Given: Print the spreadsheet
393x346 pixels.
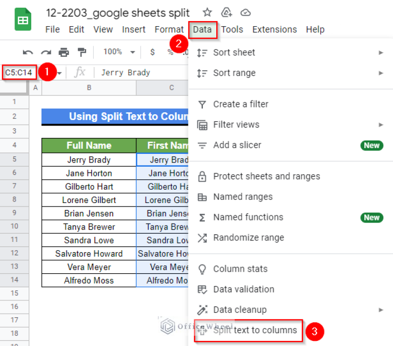Looking at the screenshot, I should coord(64,52).
